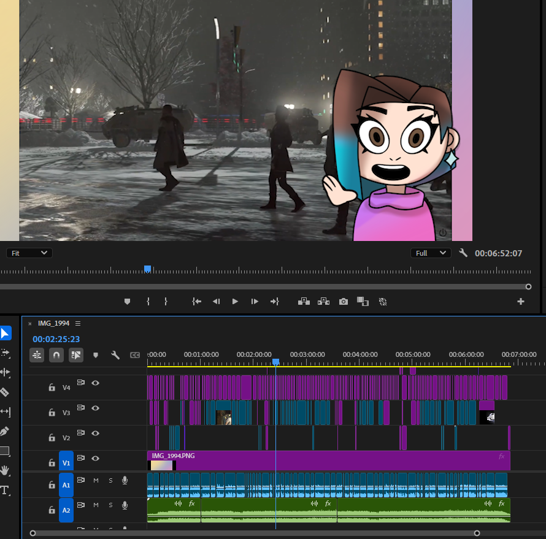The image size is (546, 539).
Task: Select the Rectangle tool
Action: pyautogui.click(x=5, y=451)
